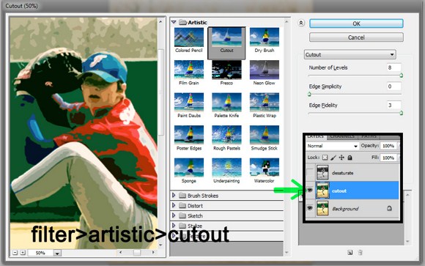
Task: Toggle lock transparent pixels icon
Action: pyautogui.click(x=325, y=158)
